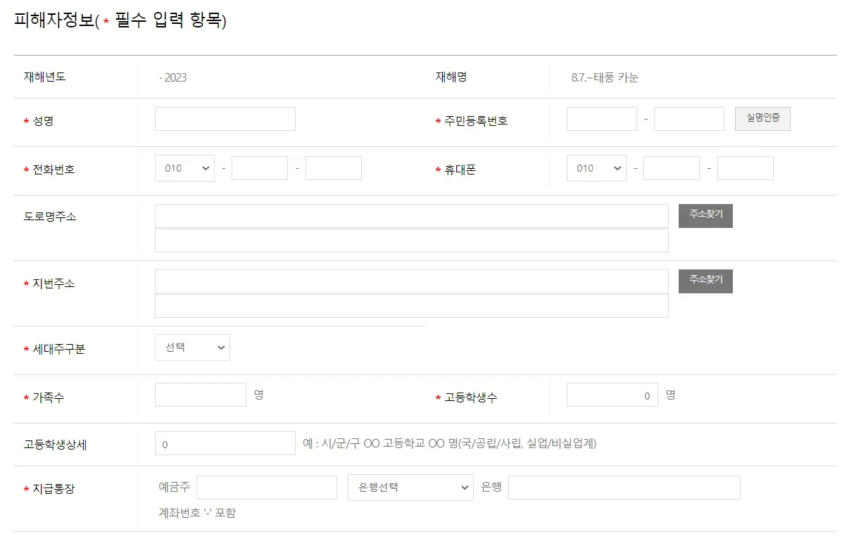Screen dimensions: 861x541
Task: Click the 은행 account number field
Action: 623,487
